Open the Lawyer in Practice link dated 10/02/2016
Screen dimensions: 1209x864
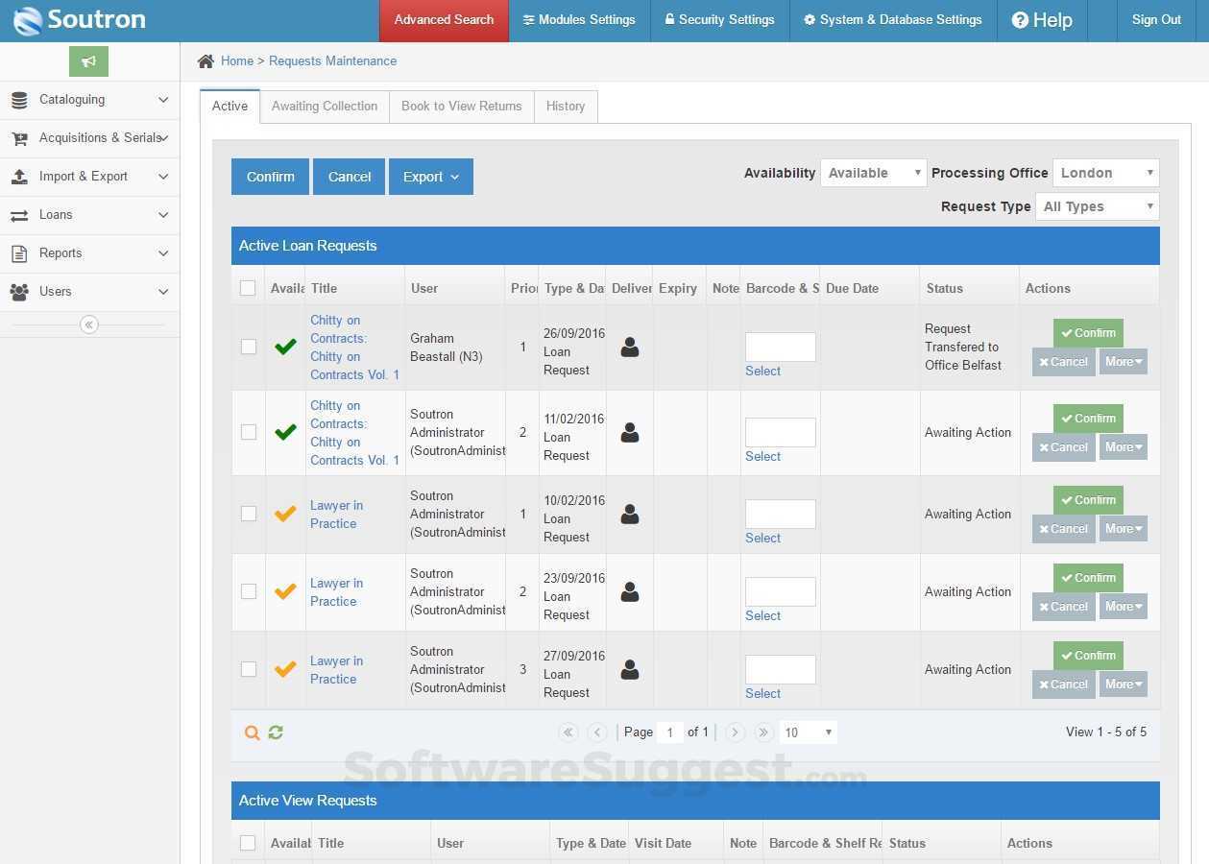(335, 515)
